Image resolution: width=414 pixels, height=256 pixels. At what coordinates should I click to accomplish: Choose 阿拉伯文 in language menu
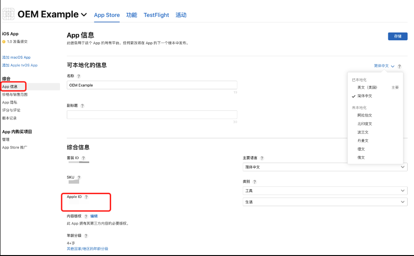[365, 115]
